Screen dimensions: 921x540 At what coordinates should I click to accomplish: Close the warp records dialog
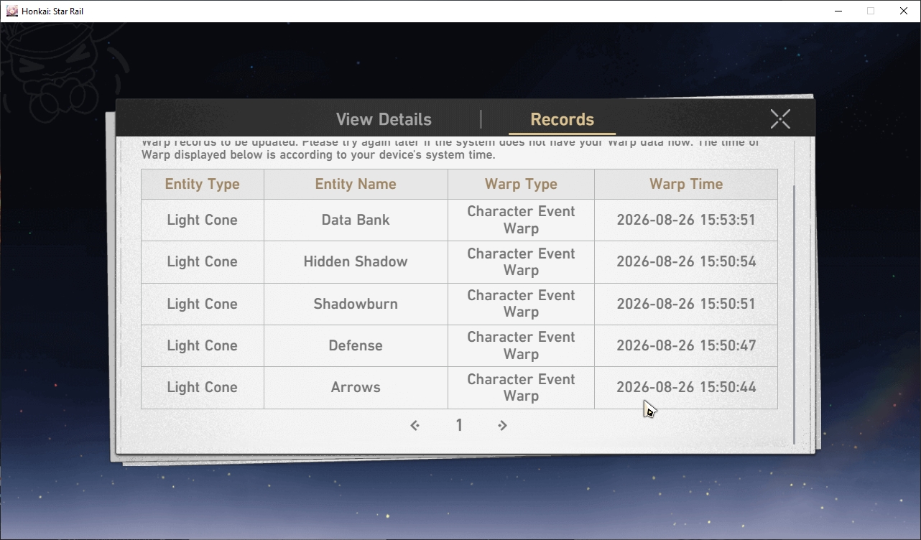[x=780, y=118]
